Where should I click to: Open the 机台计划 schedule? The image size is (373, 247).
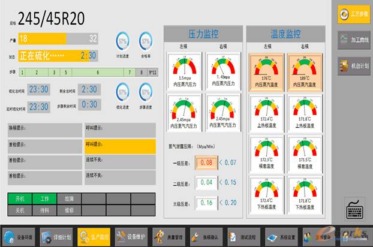[x=353, y=65]
